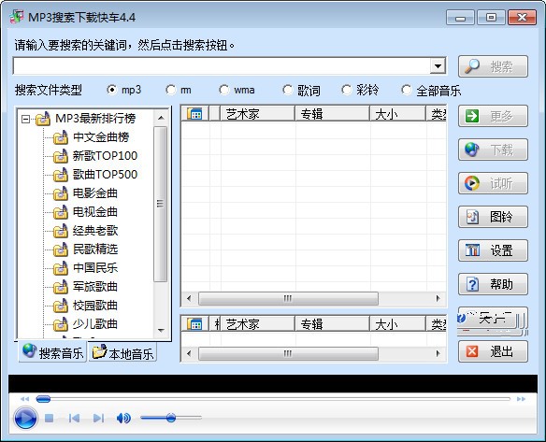
Task: Select the 彩铃 ringtone radio button
Action: coord(347,90)
